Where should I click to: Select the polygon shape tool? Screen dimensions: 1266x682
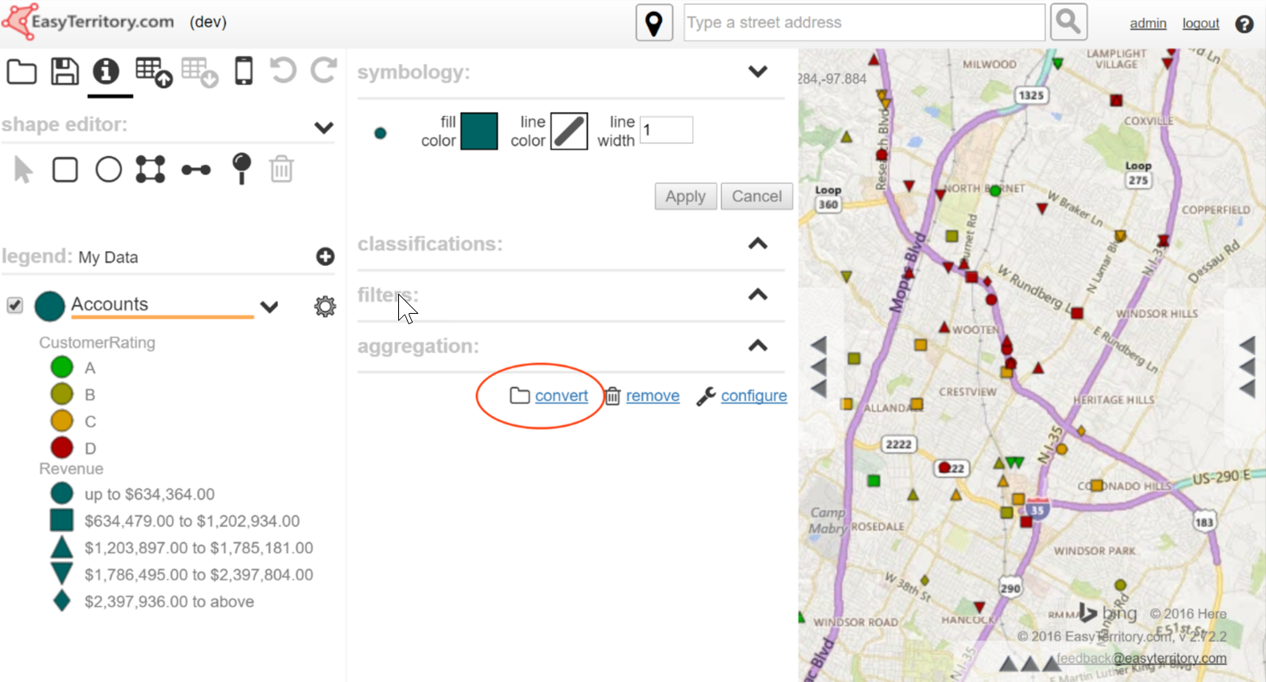click(151, 170)
